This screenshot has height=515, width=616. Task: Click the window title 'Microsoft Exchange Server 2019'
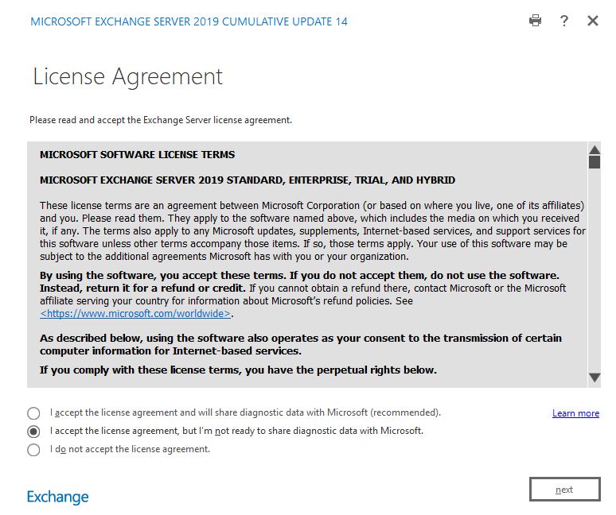[189, 21]
